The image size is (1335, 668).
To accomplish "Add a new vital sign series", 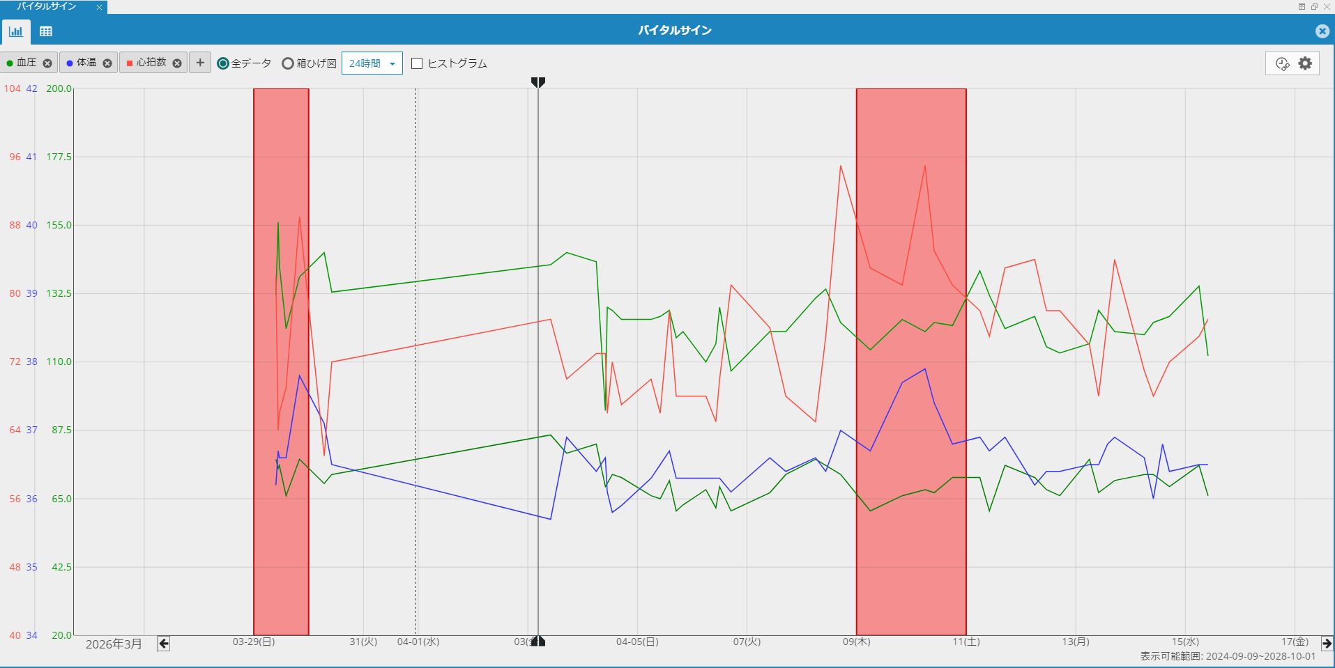I will click(200, 63).
